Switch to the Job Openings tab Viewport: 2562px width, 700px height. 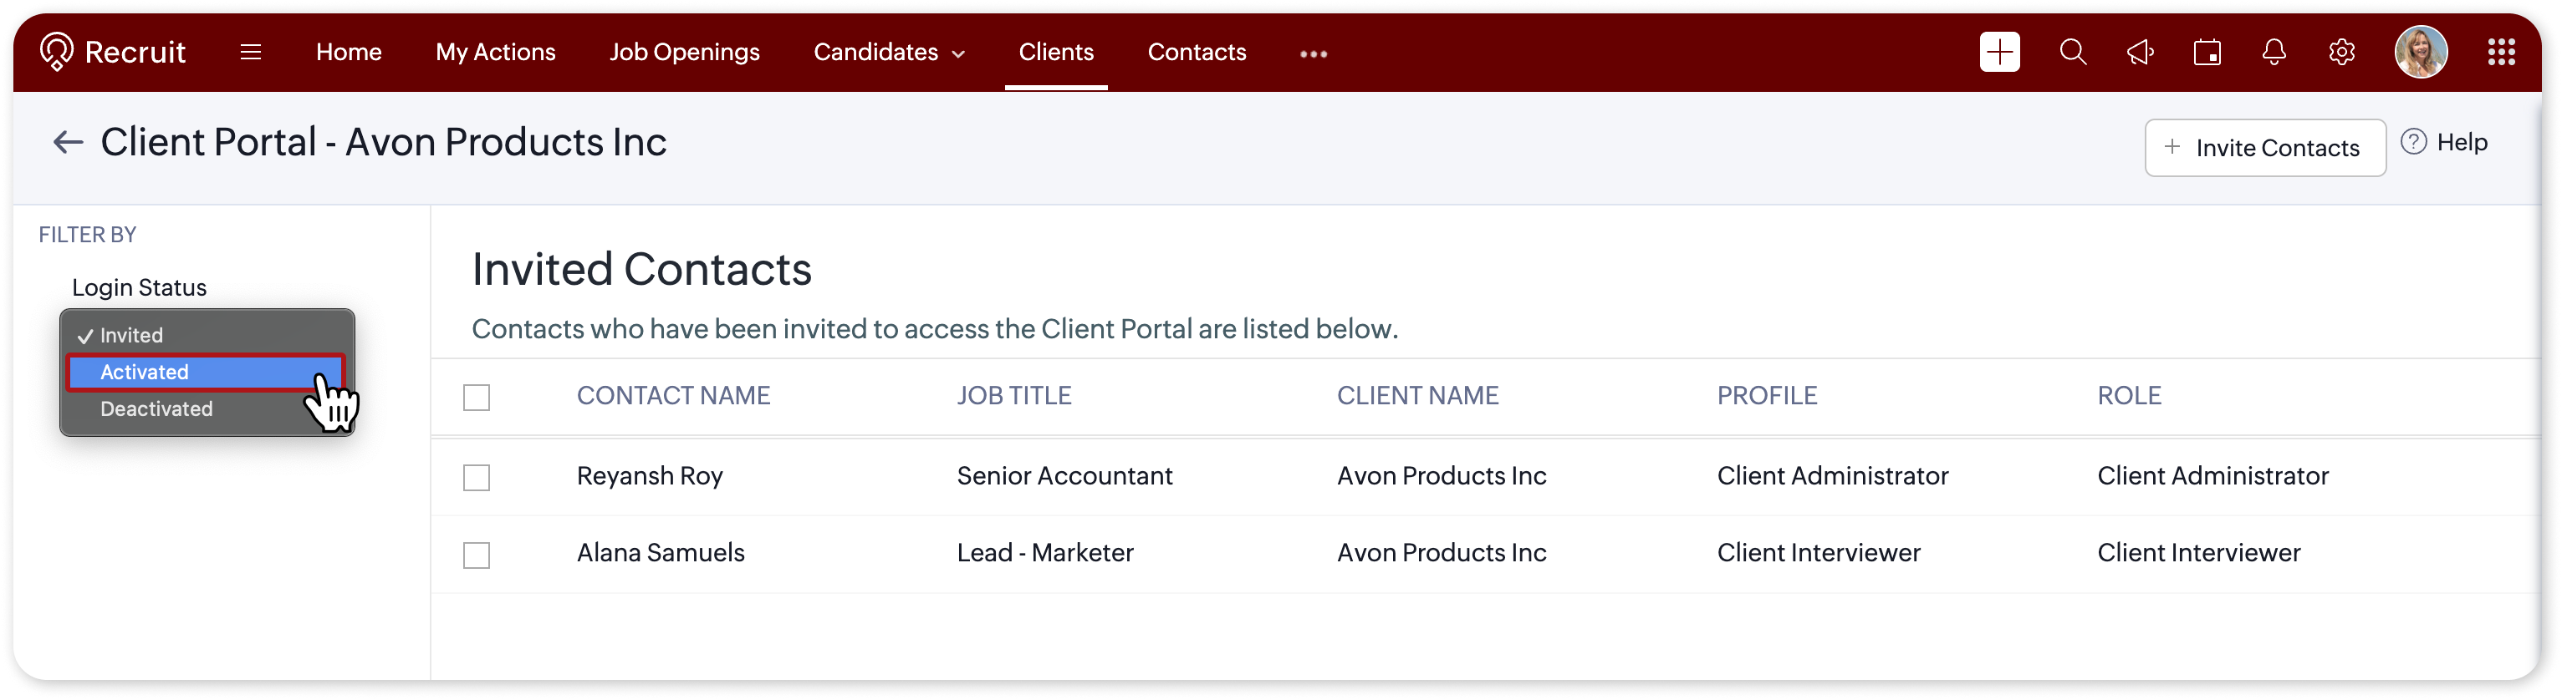click(x=684, y=52)
